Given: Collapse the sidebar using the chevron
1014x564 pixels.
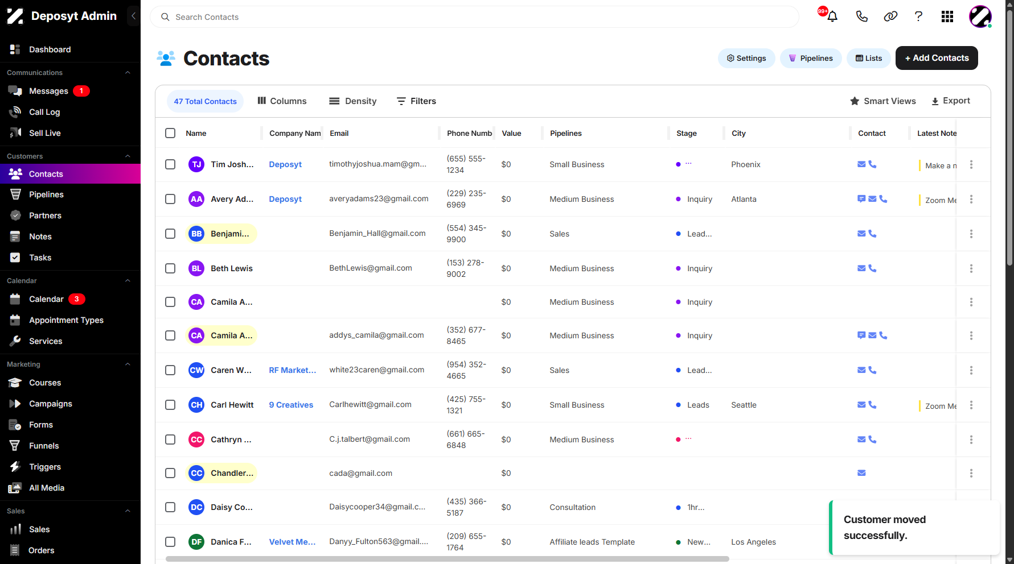Looking at the screenshot, I should click(x=133, y=16).
